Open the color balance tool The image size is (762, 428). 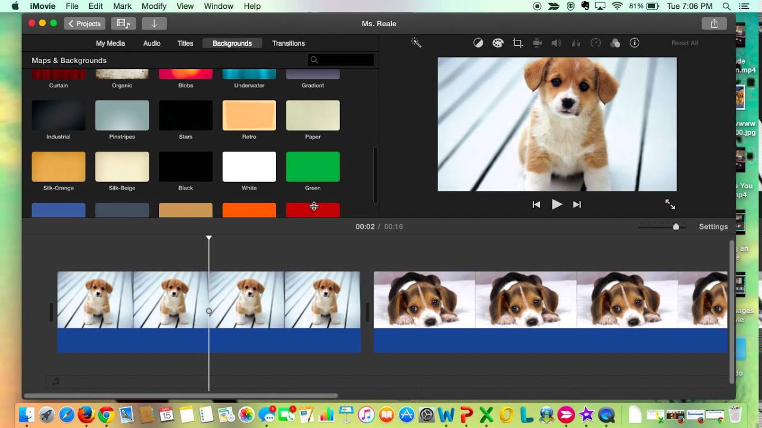point(478,43)
